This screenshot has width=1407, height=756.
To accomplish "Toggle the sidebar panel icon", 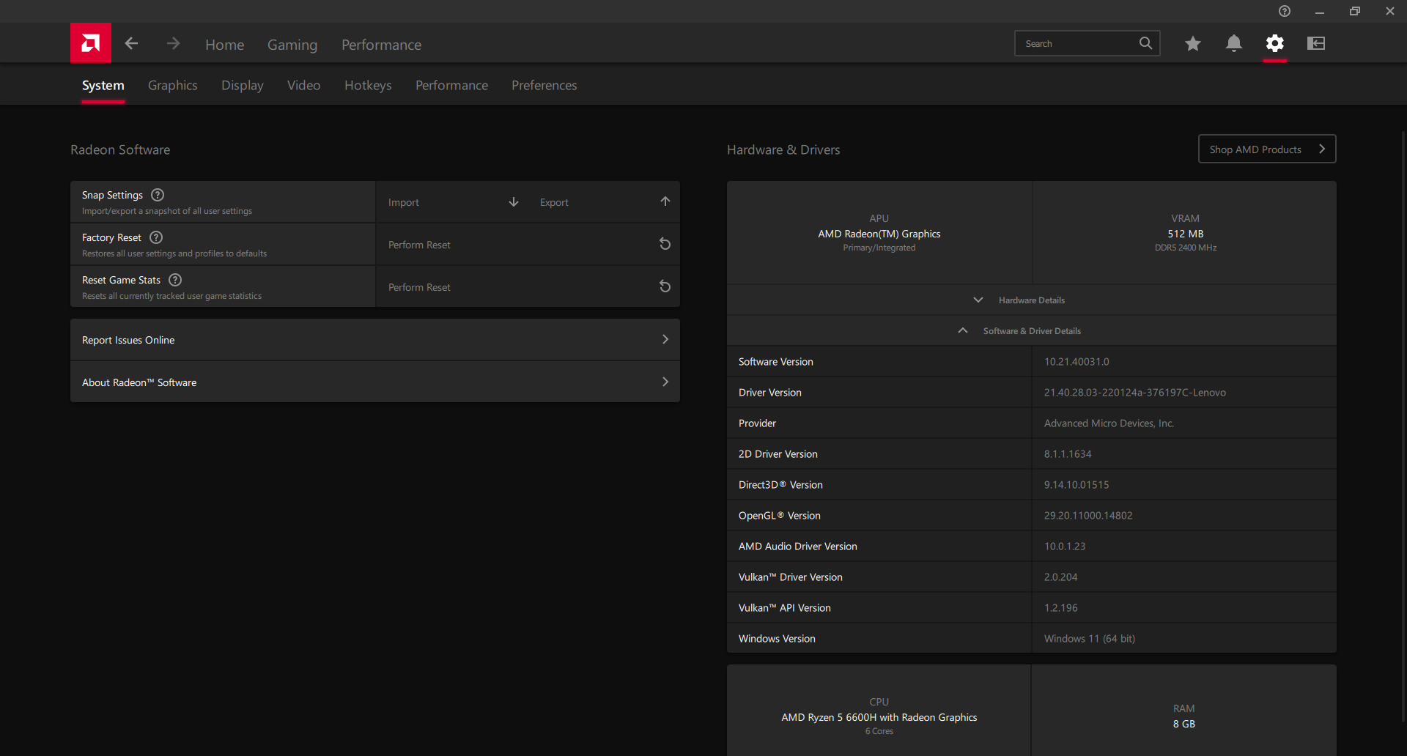I will (1316, 44).
